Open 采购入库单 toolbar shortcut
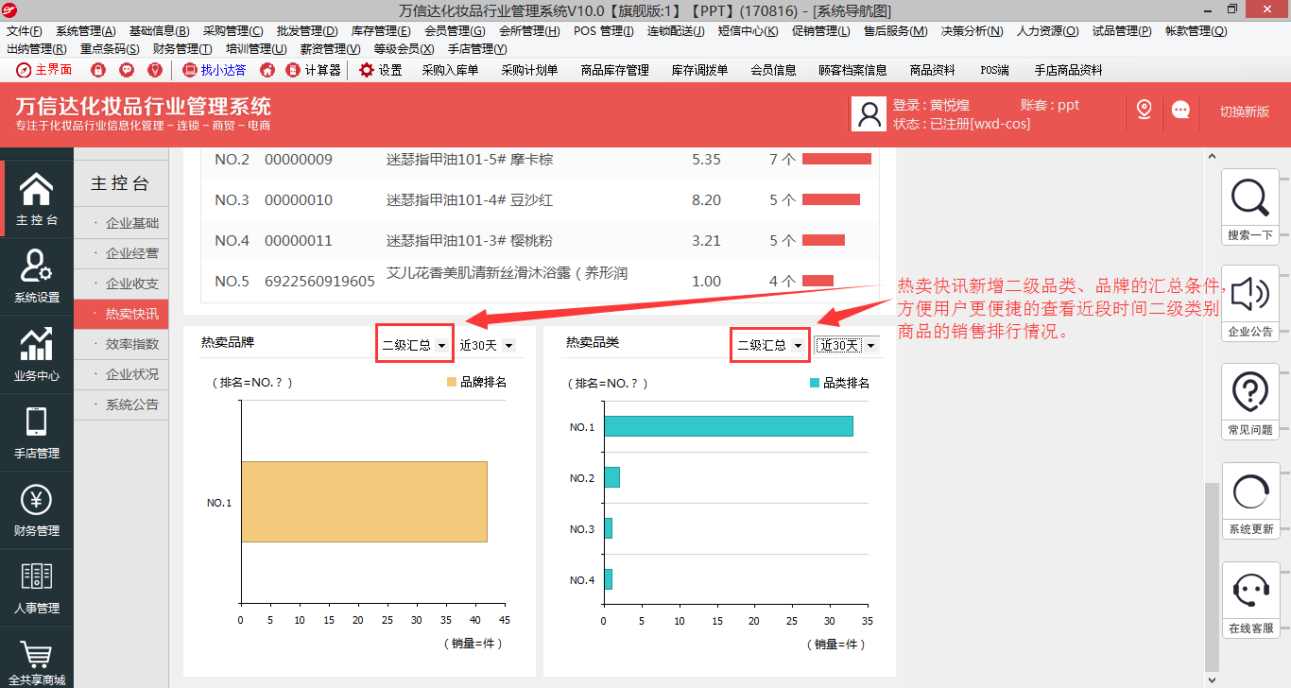The image size is (1291, 688). (x=450, y=70)
